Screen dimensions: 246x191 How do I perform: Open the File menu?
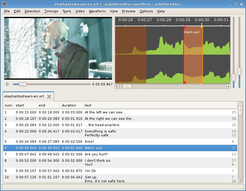click(7, 11)
